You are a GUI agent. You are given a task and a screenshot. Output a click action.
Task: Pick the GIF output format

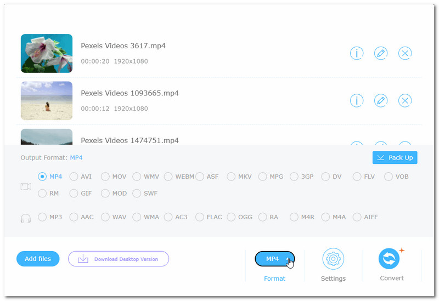(74, 193)
